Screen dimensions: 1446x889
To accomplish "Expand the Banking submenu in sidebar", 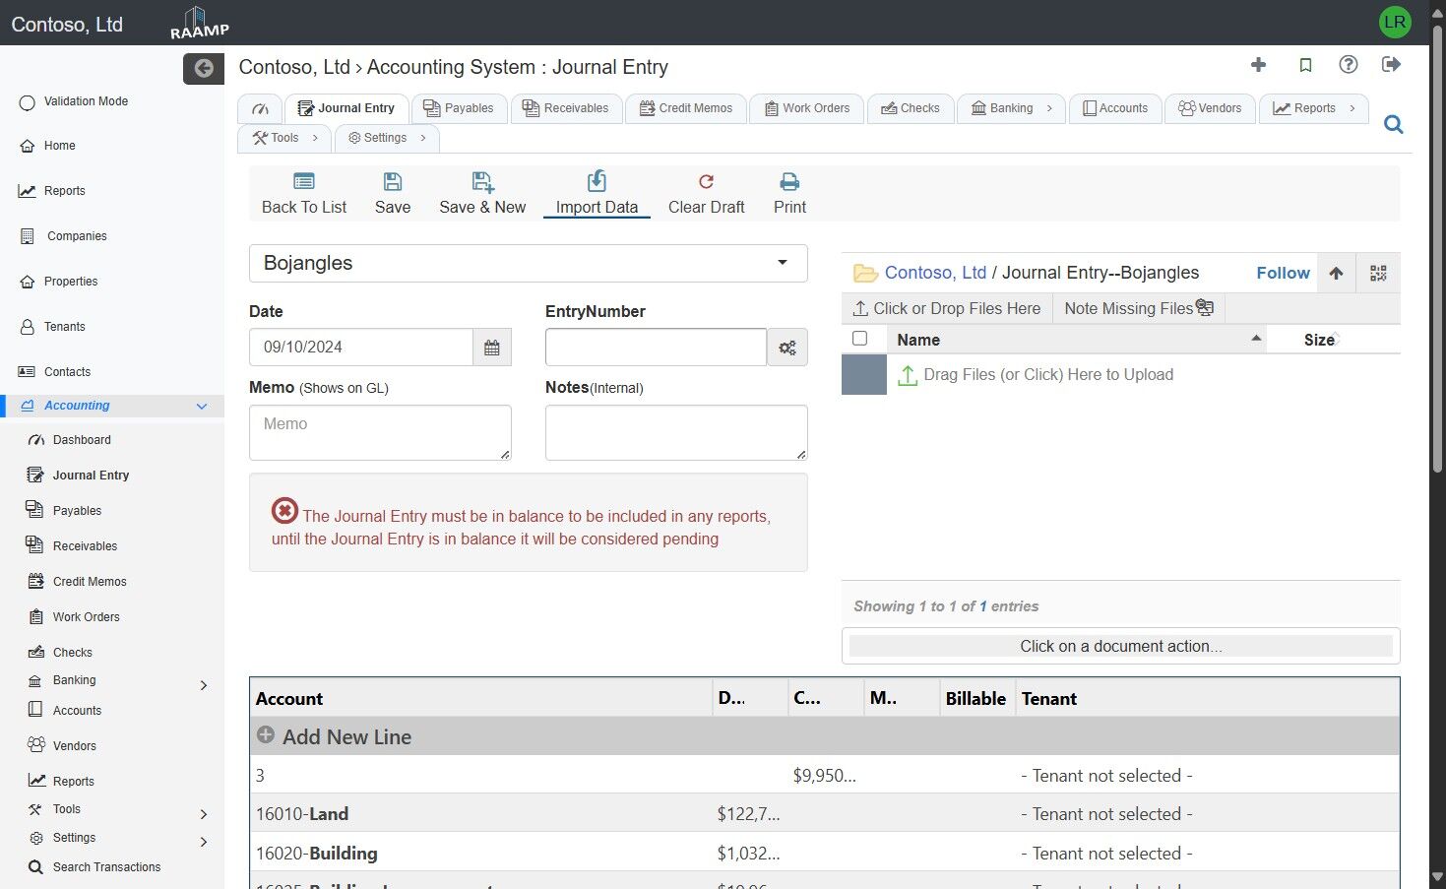I will 204,685.
